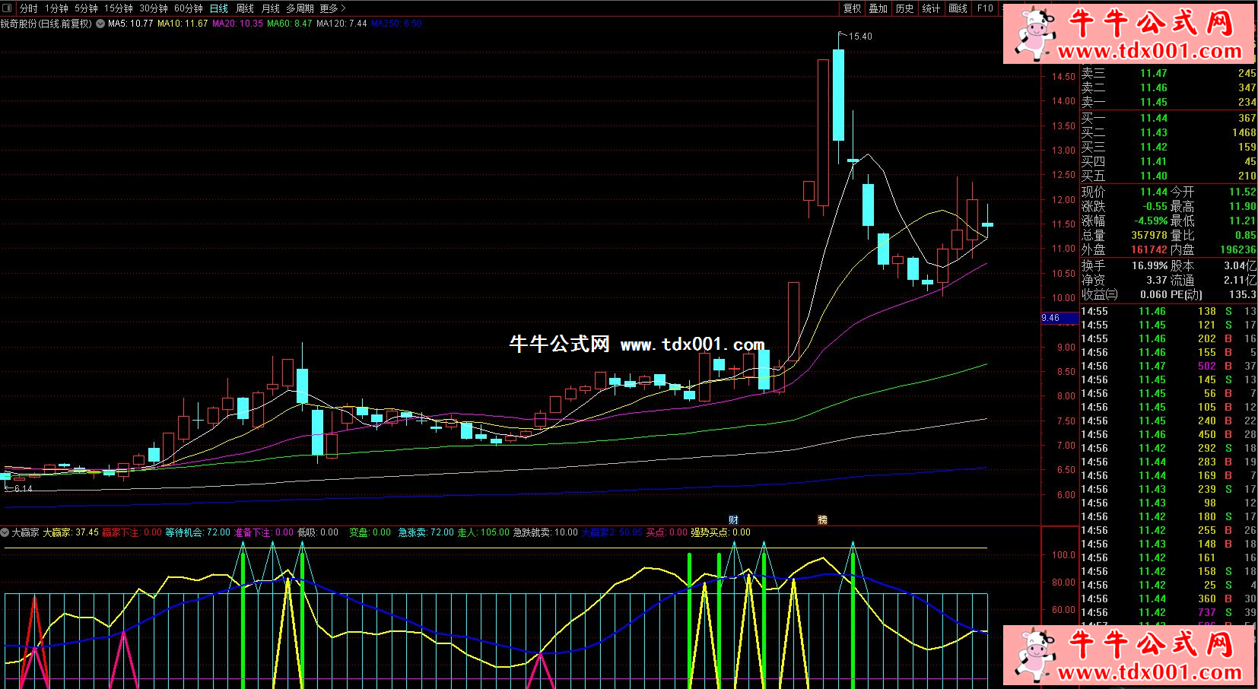The width and height of the screenshot is (1258, 689).
Task: Select the 1分钟 period tab
Action: 56,8
